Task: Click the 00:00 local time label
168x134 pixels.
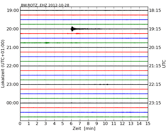Action: pos(13,103)
